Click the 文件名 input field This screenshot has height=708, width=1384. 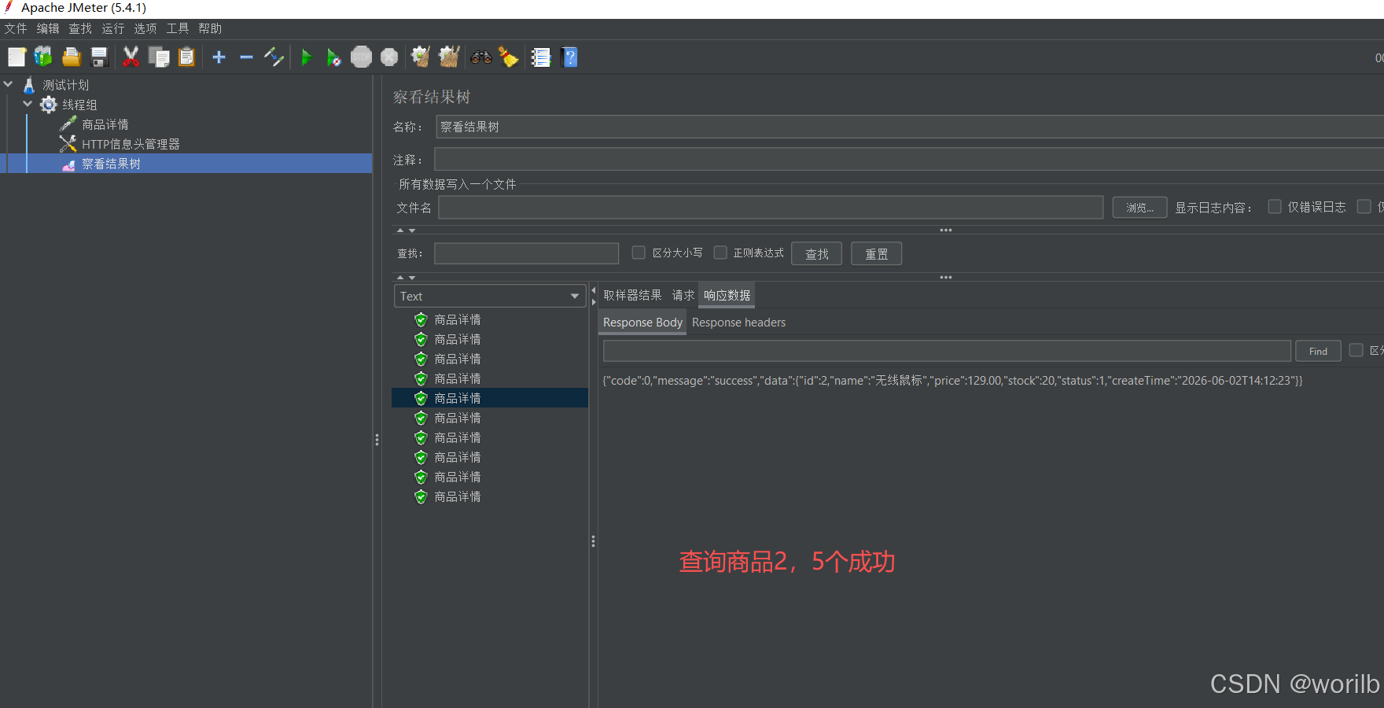point(771,208)
